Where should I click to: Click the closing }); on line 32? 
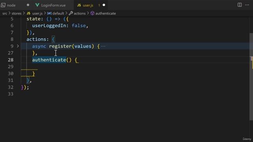tap(25, 87)
